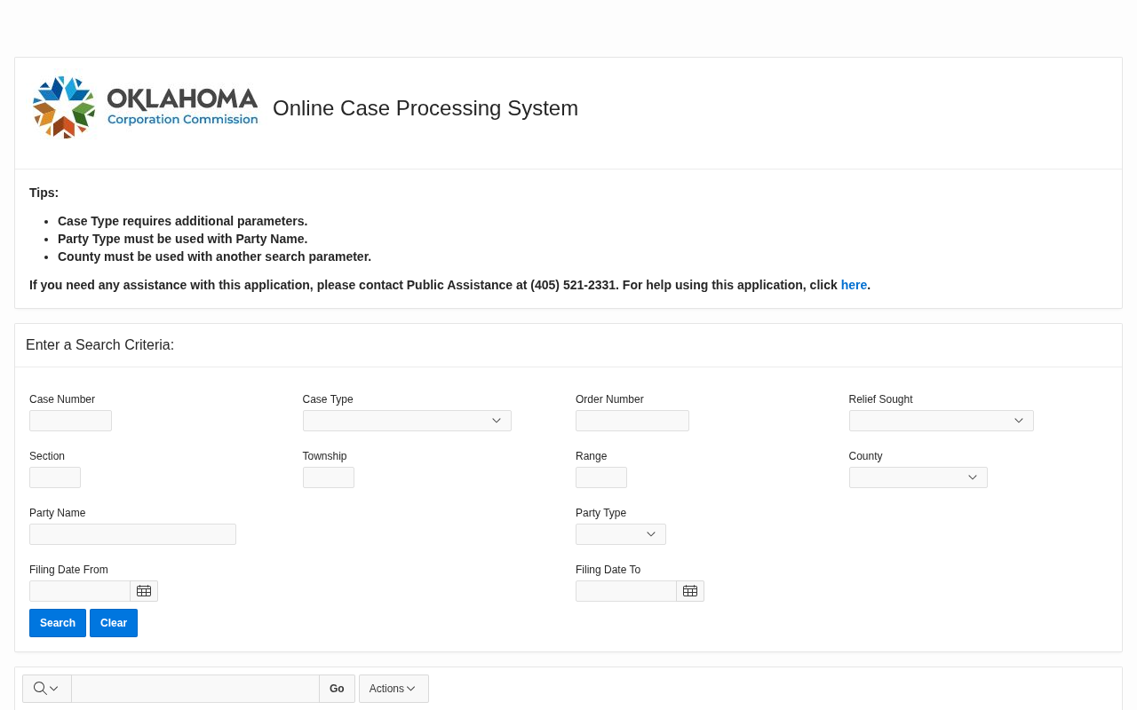The height and width of the screenshot is (710, 1137).
Task: Focus the Case Number field
Action: [70, 421]
